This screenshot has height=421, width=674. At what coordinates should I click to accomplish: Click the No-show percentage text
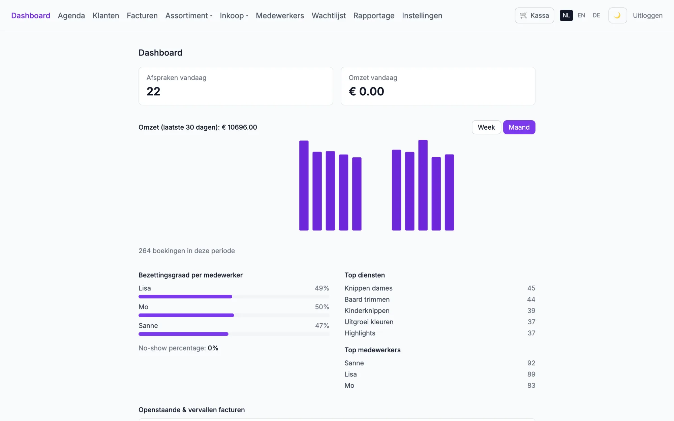click(178, 348)
